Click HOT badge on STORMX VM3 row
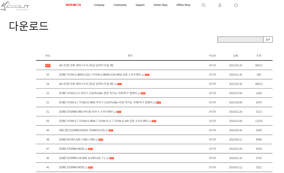Image resolution: width=284 pixels, height=173 pixels. 119,112
